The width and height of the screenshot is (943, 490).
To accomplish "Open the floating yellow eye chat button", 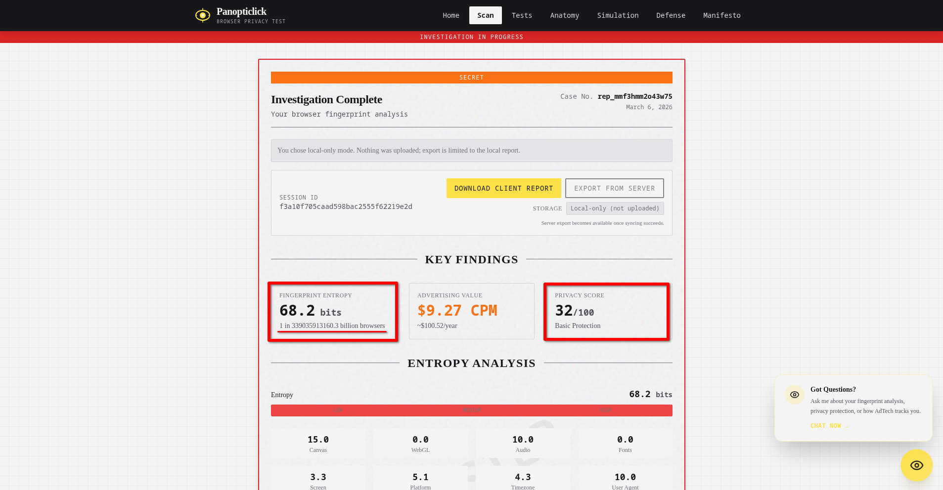I will tap(916, 465).
